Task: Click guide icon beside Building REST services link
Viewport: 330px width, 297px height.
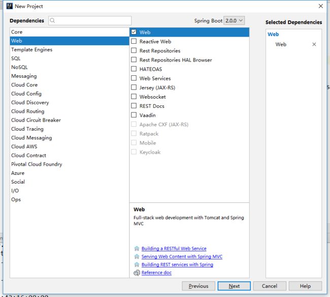Action: [x=137, y=264]
